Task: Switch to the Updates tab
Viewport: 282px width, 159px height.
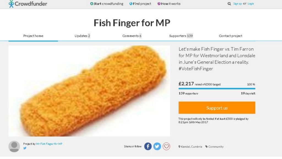Action: 82,36
